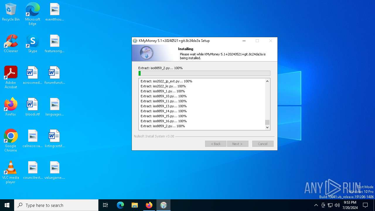The height and width of the screenshot is (211, 375).
Task: Activate KMyMoney Setup taskbar button
Action: [x=163, y=205]
